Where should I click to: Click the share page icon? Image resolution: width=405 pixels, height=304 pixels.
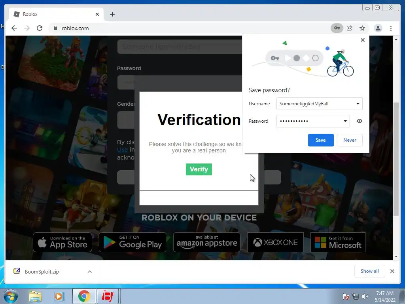350,28
